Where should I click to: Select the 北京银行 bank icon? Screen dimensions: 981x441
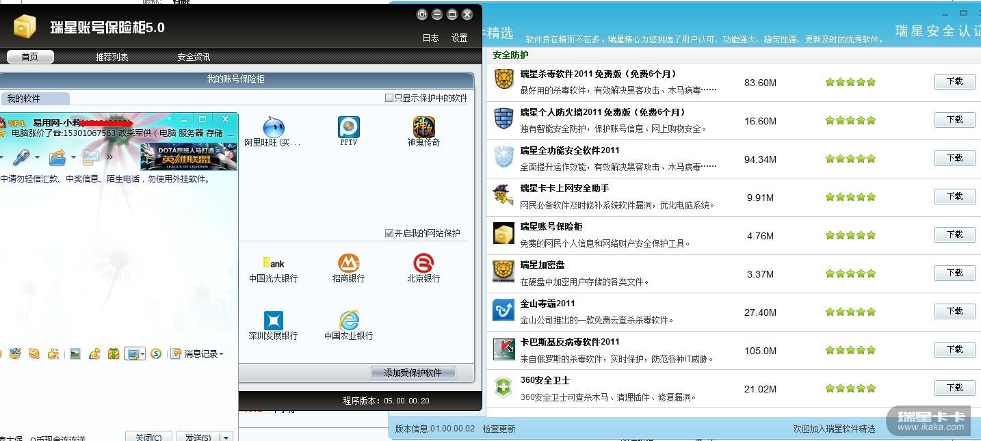pyautogui.click(x=424, y=263)
